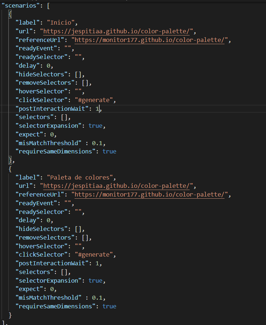Click the selectorExpansion true value in the Inicio scenario

point(95,126)
